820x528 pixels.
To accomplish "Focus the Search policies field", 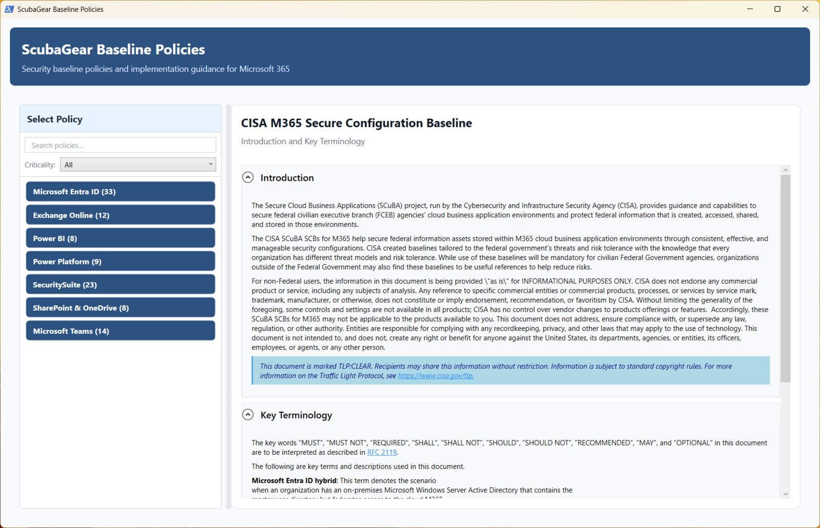I will coord(120,145).
